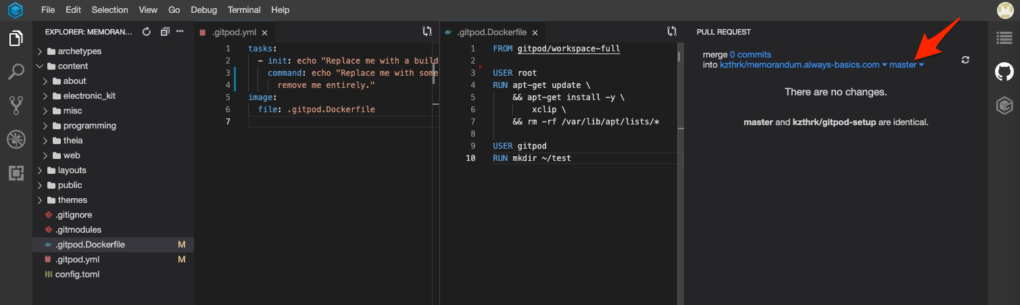This screenshot has width=1020, height=305.
Task: Open the Terminal menu
Action: point(244,10)
